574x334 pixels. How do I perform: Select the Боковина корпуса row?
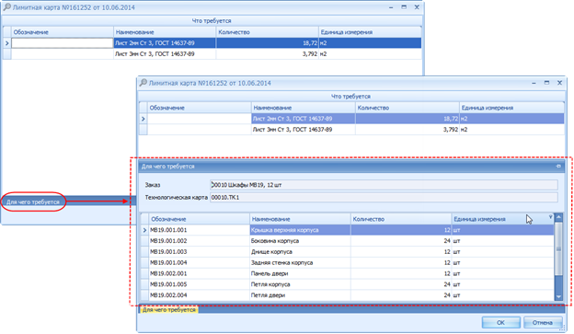(x=347, y=241)
